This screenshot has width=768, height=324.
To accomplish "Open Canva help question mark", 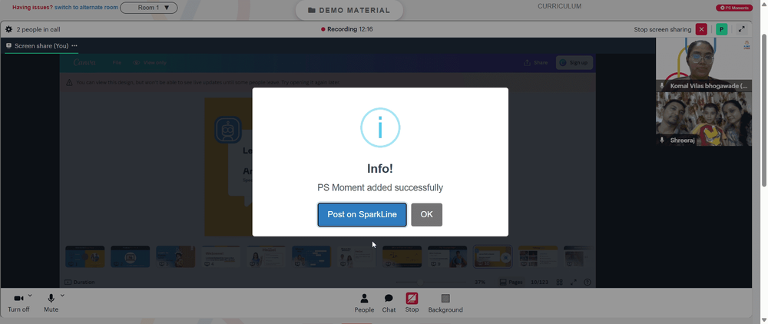I will pos(588,283).
